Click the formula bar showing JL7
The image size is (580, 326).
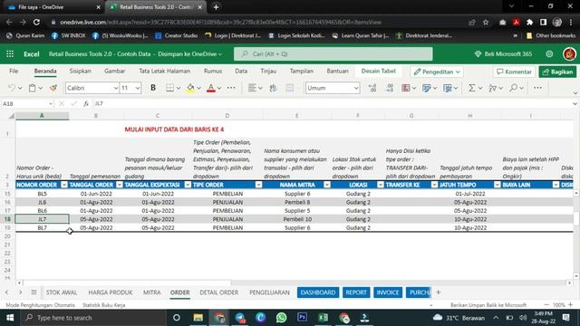(x=331, y=104)
